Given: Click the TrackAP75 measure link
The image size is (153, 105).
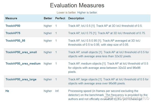Looking at the screenshot, I should click(12, 33).
